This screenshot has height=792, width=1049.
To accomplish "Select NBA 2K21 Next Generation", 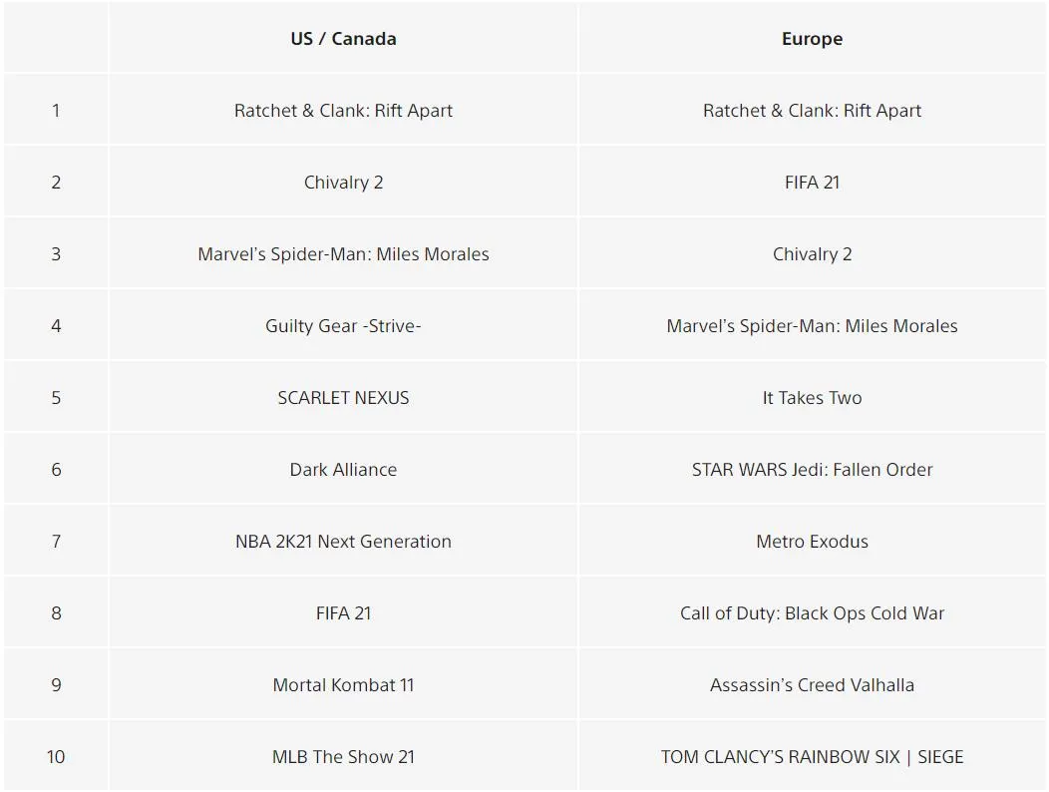I will (x=343, y=542).
